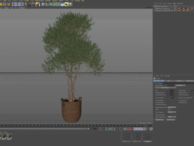Image resolution: width=194 pixels, height=146 pixels.
Task: Add a light object icon
Action: tap(70, 4)
